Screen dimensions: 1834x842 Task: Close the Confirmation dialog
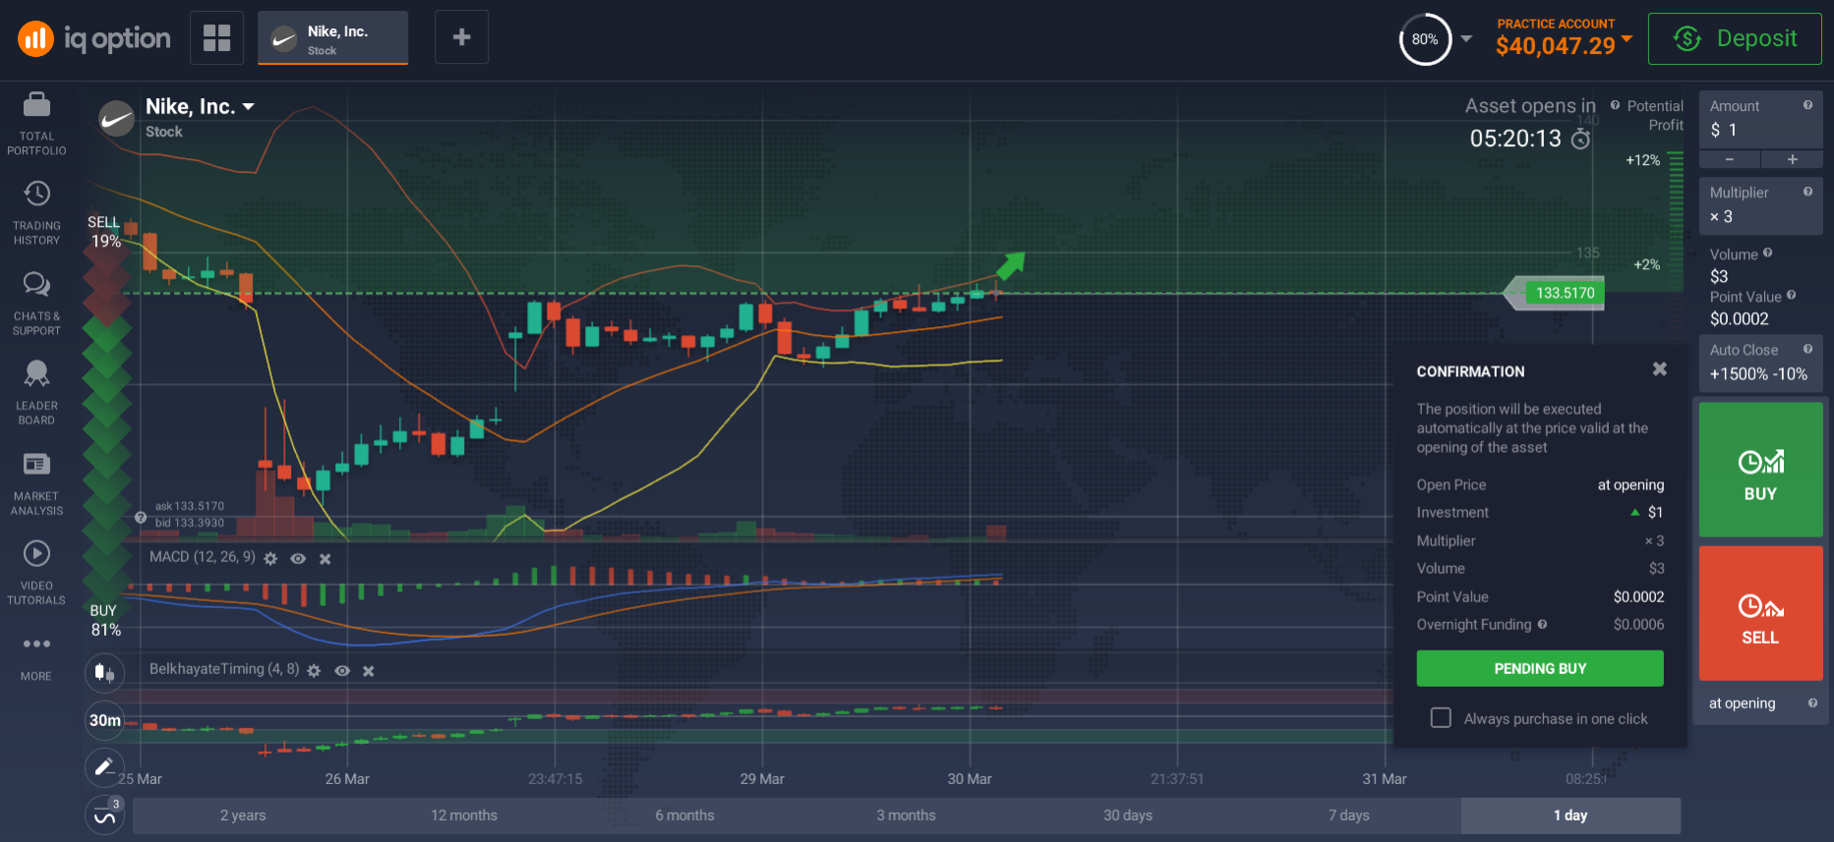[x=1660, y=369]
